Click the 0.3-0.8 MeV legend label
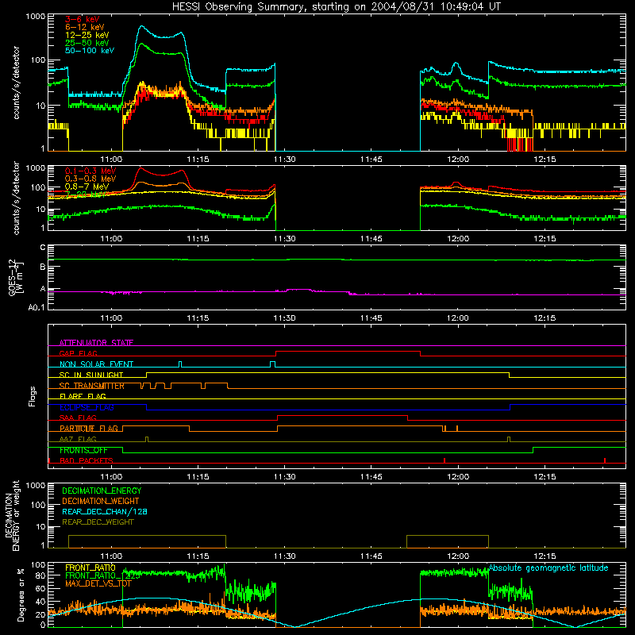Viewport: 635px width, 635px height. click(x=90, y=179)
